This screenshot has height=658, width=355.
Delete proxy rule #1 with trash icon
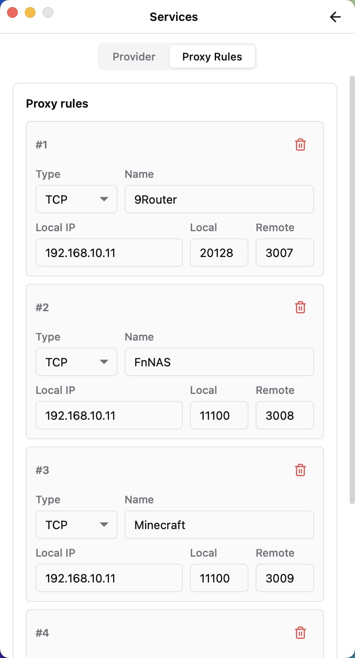tap(300, 144)
